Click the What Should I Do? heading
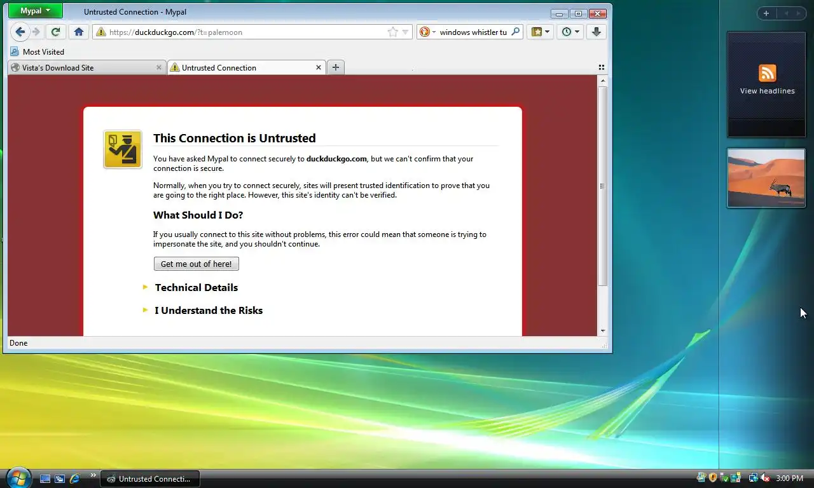Viewport: 814px width, 488px height. point(198,215)
